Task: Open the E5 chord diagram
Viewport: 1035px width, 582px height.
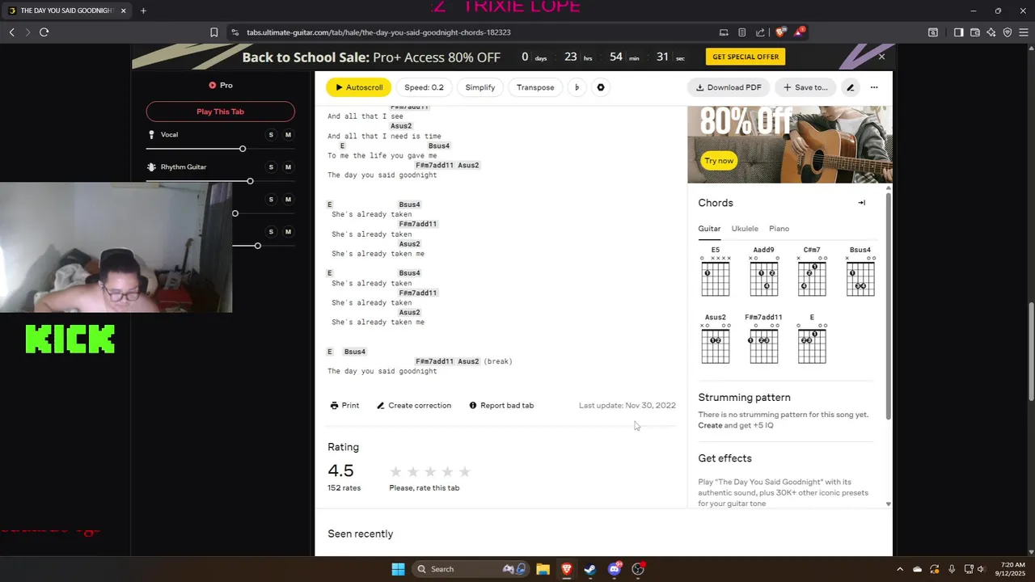Action: (715, 272)
